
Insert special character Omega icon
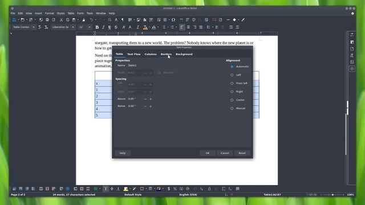(173, 20)
